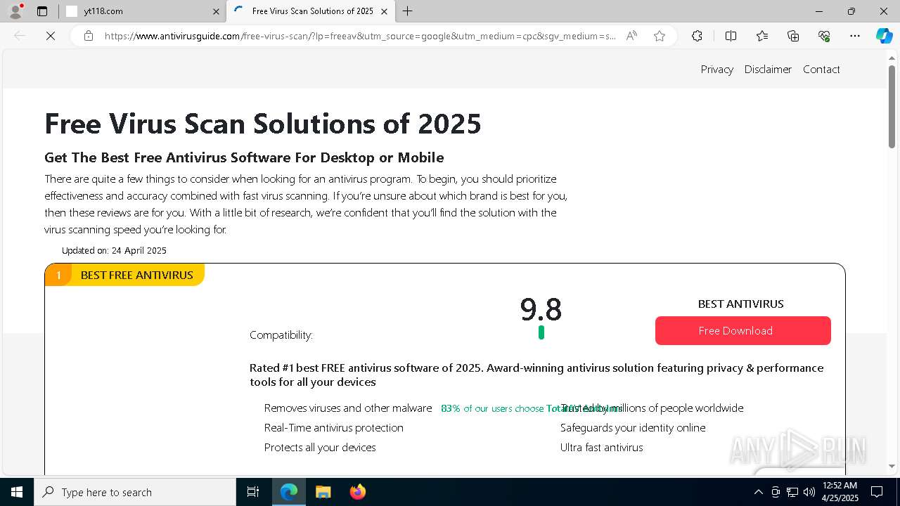Viewport: 900px width, 506px height.
Task: Open the Privacy page link
Action: tap(716, 69)
